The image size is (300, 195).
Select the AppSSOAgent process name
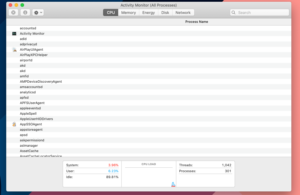pyautogui.click(x=31, y=124)
